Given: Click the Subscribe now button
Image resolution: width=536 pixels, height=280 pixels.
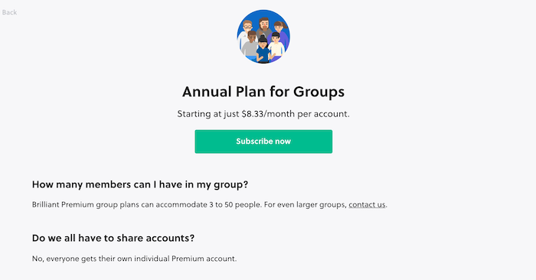Looking at the screenshot, I should (263, 142).
